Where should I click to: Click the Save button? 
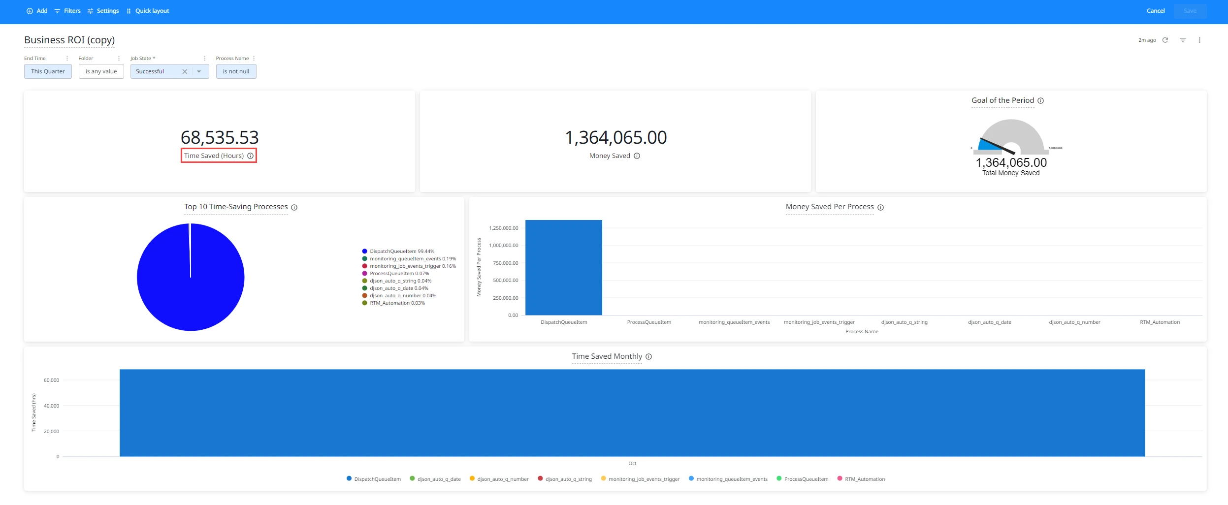pos(1190,11)
